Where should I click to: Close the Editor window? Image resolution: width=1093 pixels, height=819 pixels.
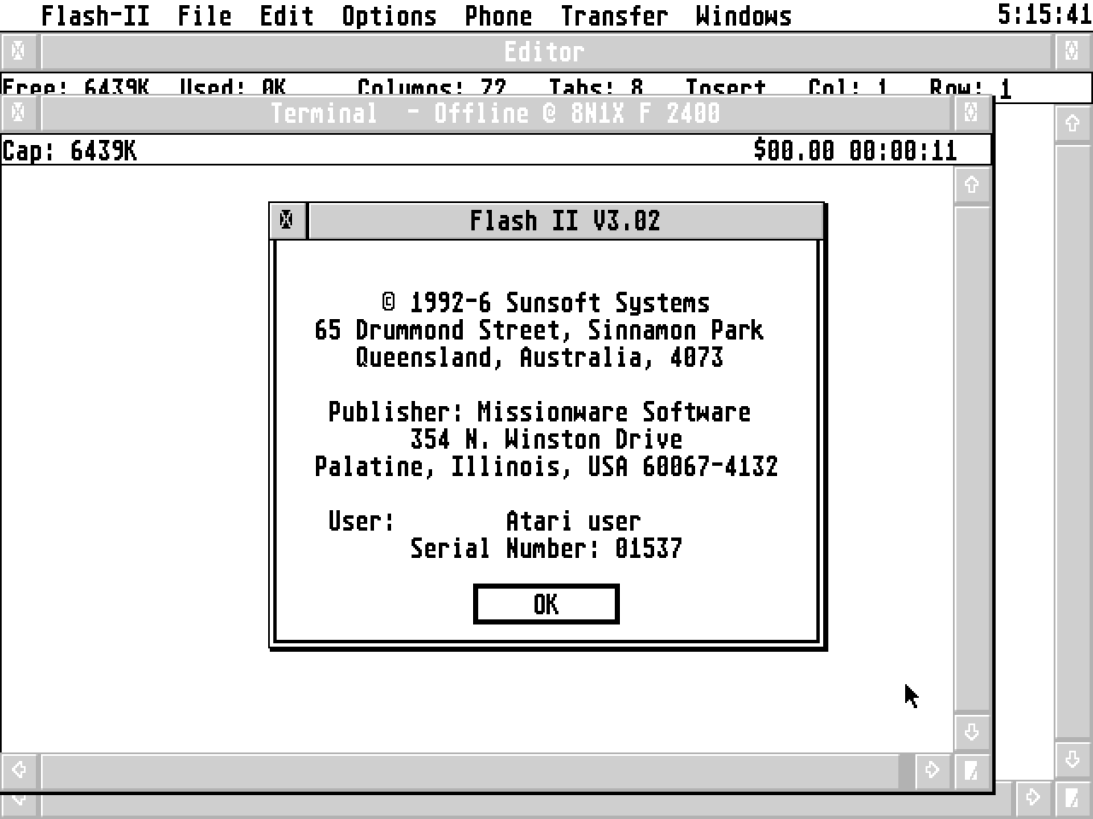click(19, 51)
